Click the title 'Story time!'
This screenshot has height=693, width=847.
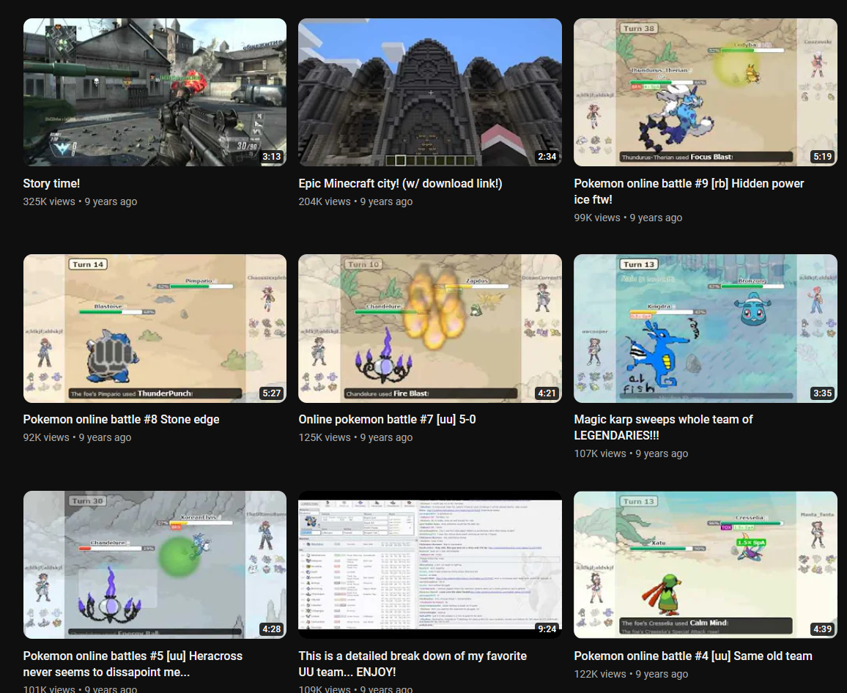click(x=51, y=184)
